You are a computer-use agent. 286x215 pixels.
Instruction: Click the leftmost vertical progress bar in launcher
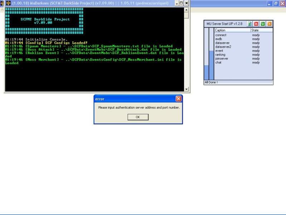pyautogui.click(x=206, y=54)
